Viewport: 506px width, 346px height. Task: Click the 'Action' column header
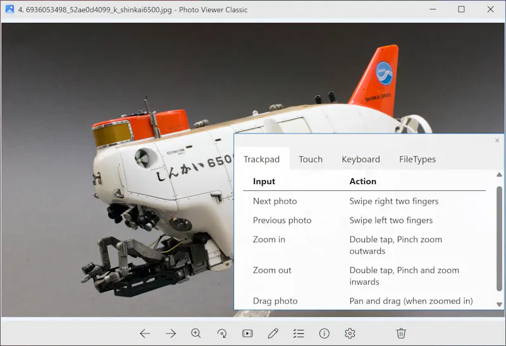[362, 182]
